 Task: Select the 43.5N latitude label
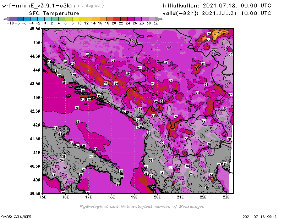(x=35, y=84)
